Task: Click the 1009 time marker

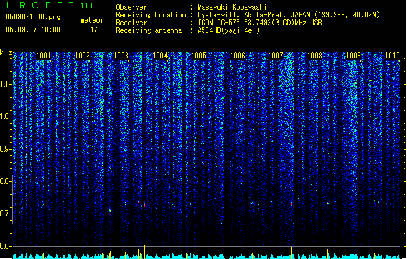Action: tap(354, 56)
